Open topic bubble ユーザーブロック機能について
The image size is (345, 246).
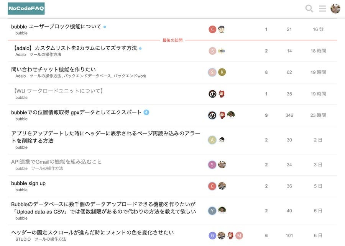tap(56, 26)
